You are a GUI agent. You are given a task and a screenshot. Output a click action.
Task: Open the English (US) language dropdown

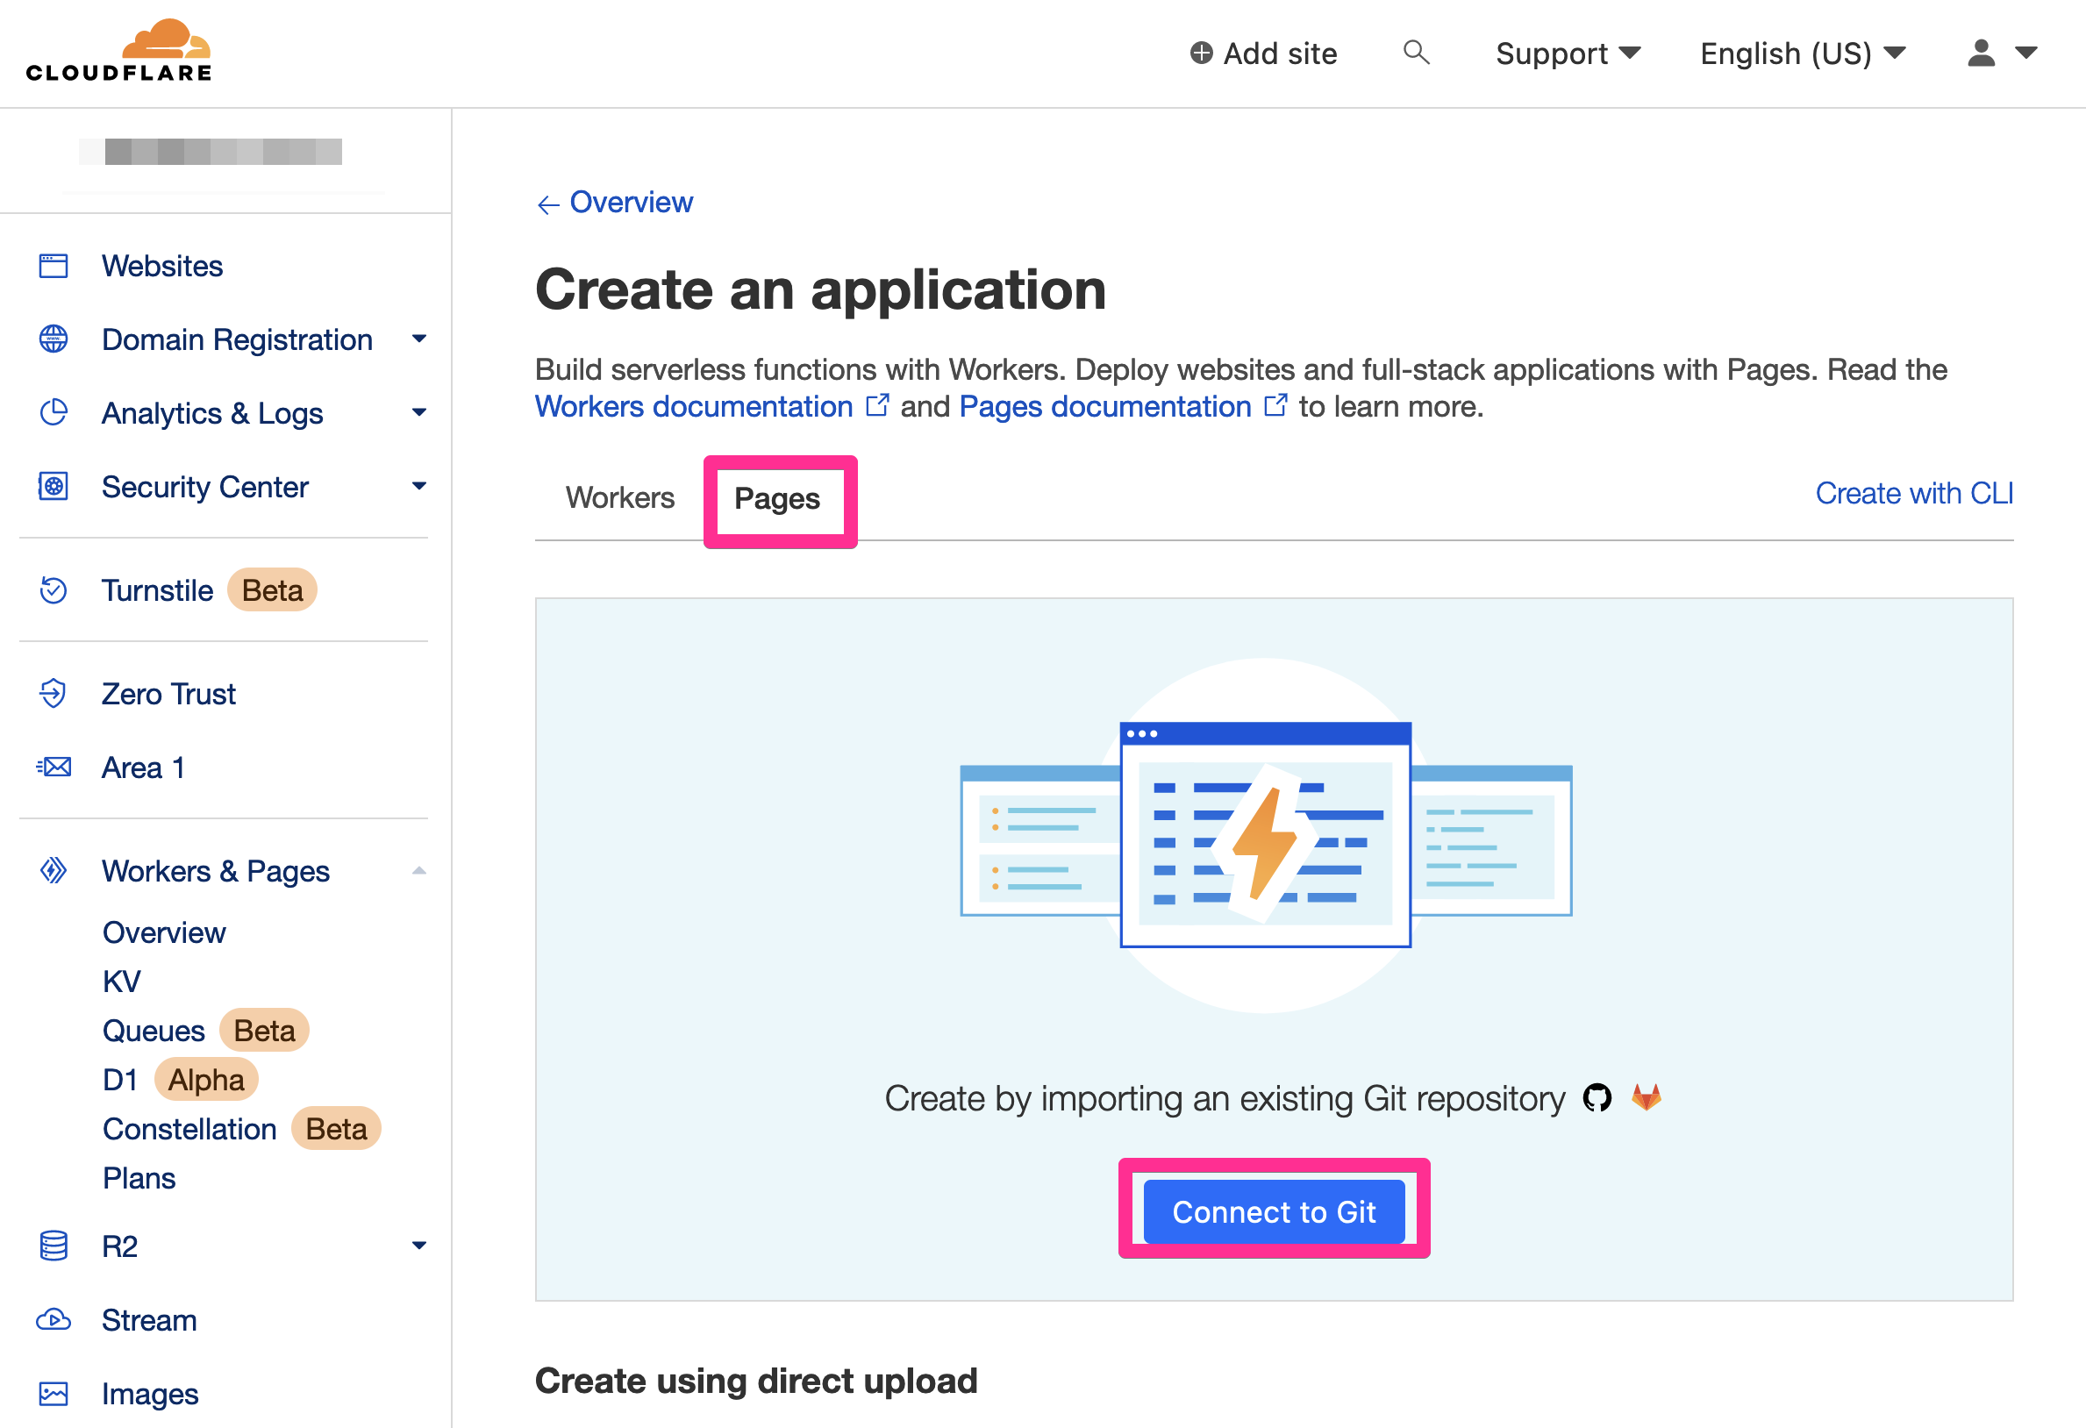click(x=1803, y=53)
